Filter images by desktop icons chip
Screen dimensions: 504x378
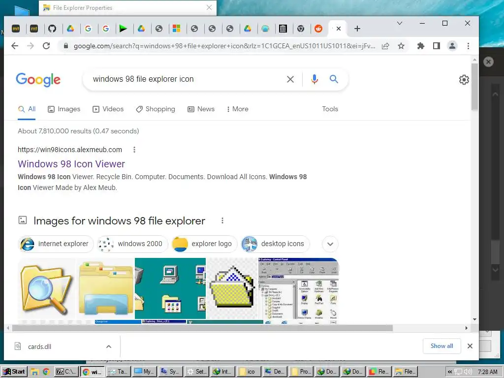[x=275, y=244]
